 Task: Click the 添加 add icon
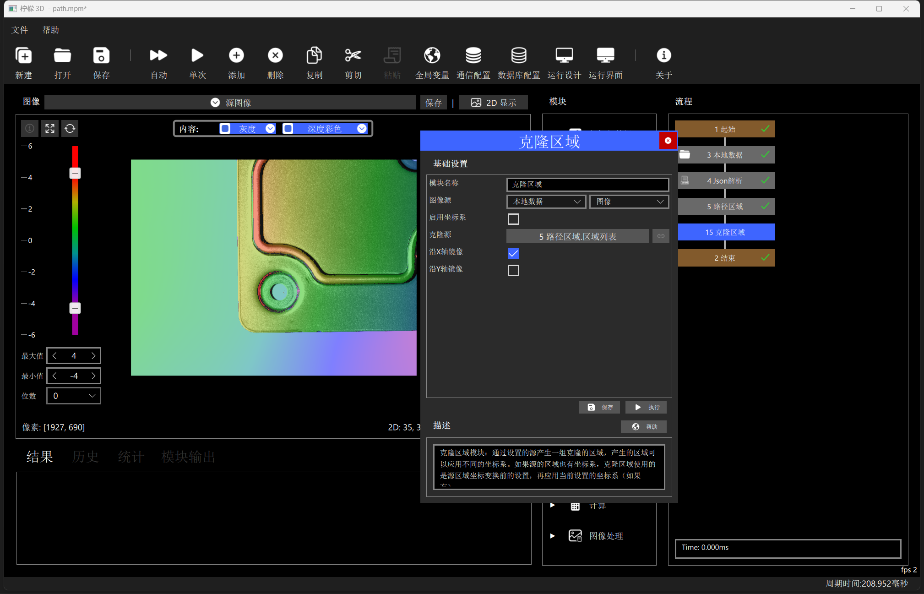[236, 55]
